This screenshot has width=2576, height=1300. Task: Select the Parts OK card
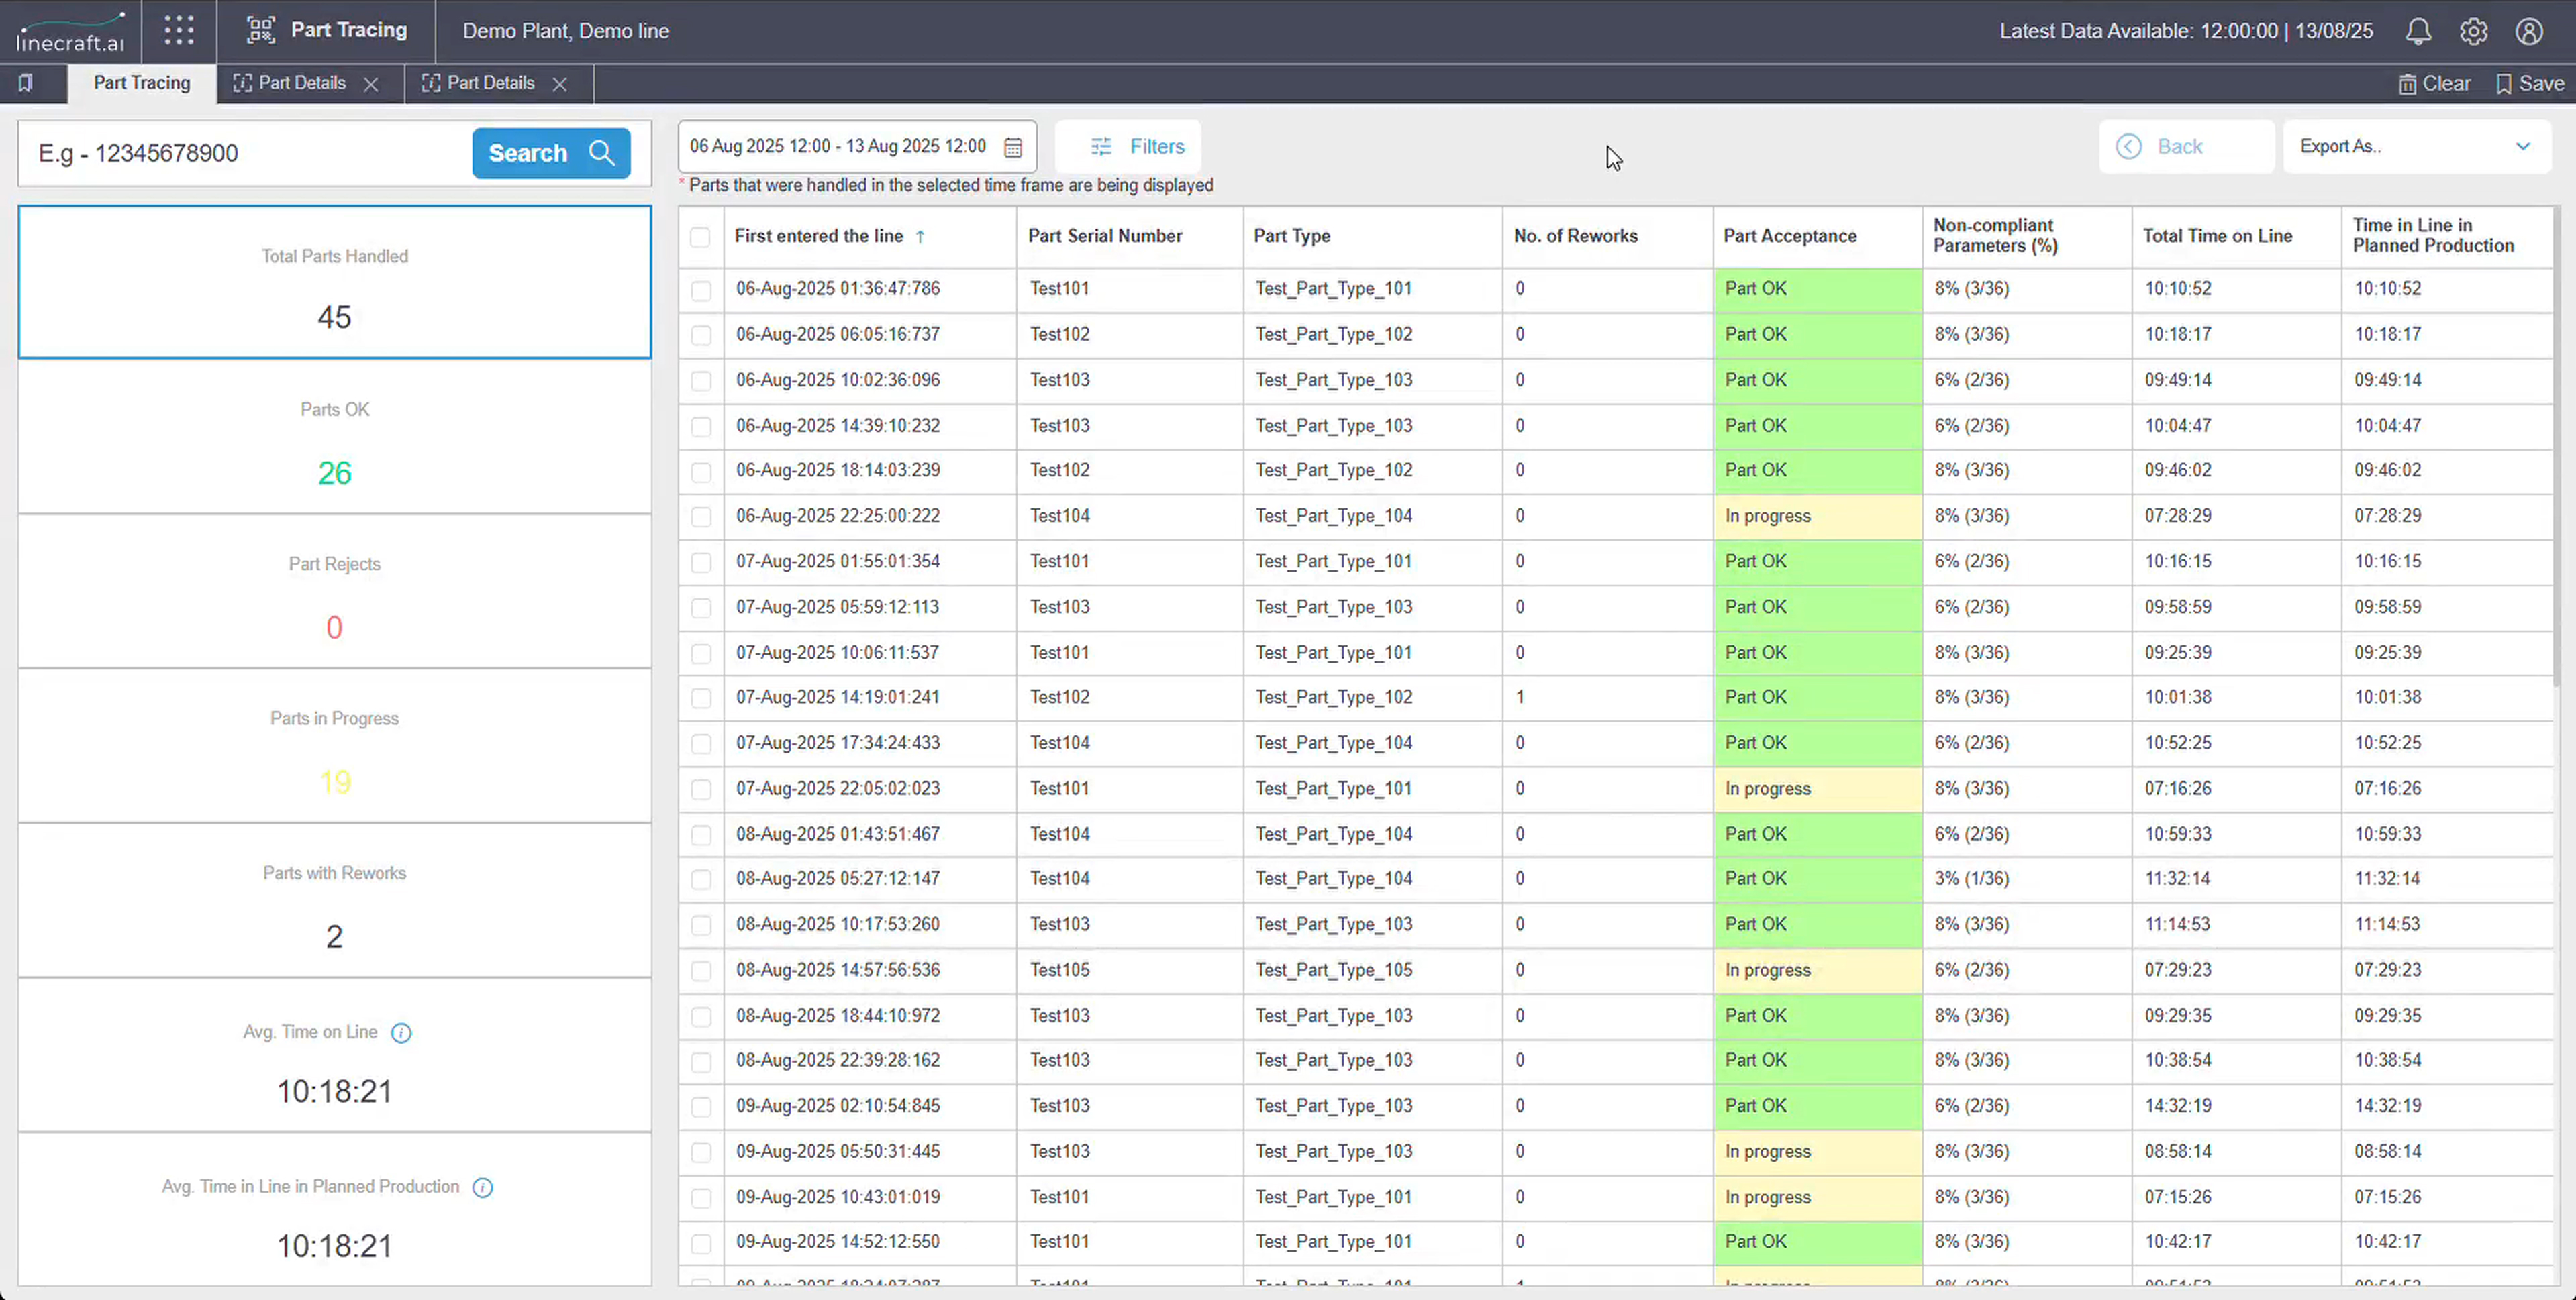(x=334, y=437)
